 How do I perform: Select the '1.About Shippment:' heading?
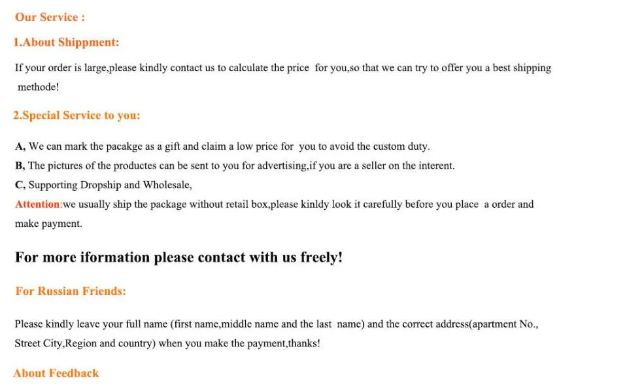(x=67, y=42)
